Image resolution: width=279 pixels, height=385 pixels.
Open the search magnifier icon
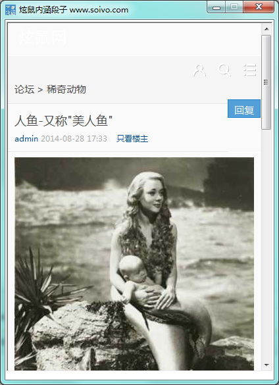pyautogui.click(x=224, y=70)
